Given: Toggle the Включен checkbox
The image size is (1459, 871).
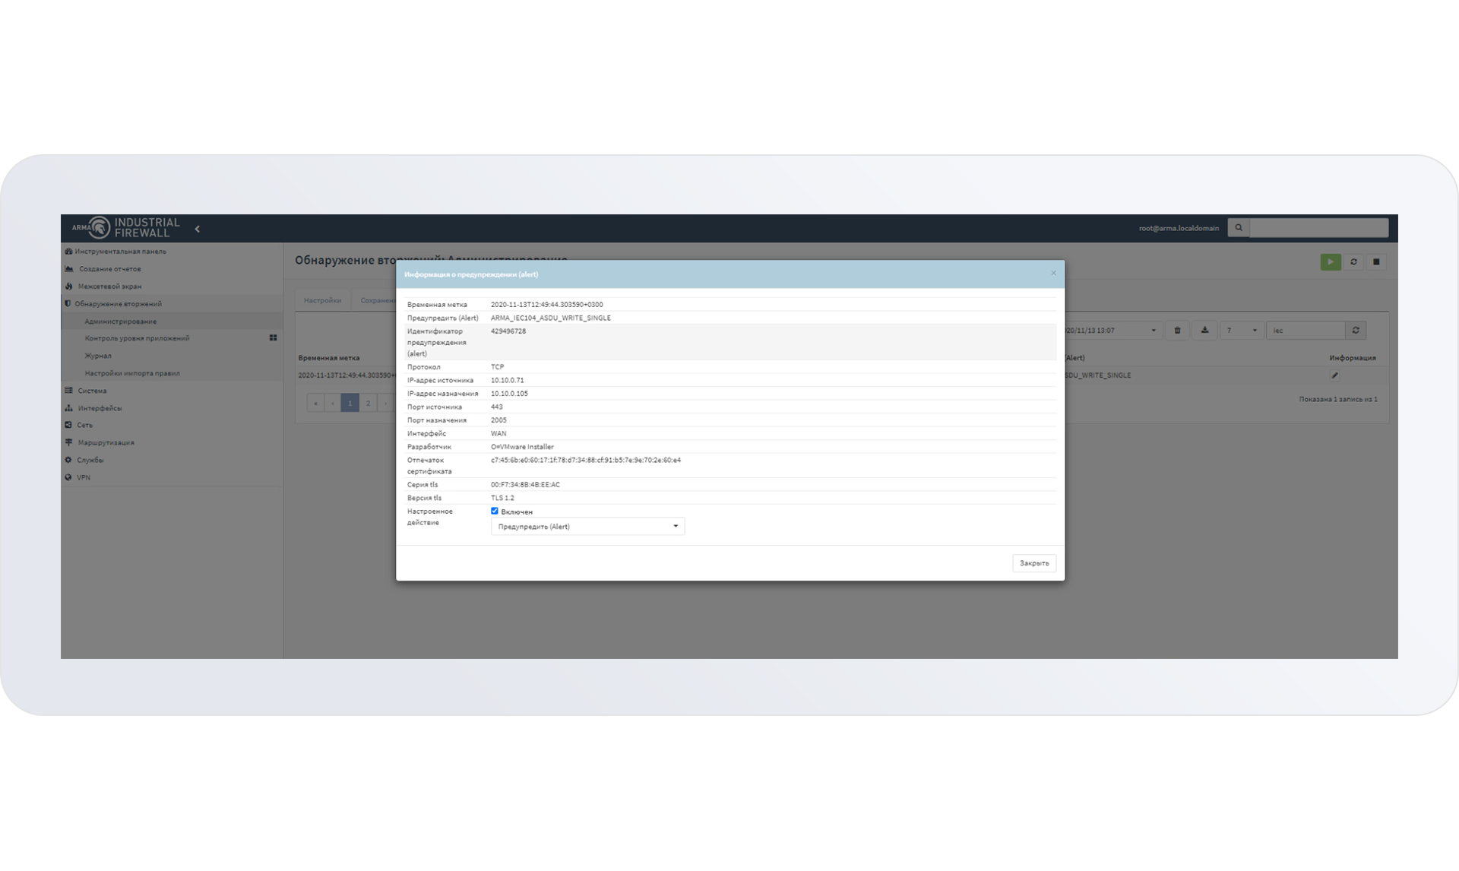Looking at the screenshot, I should click(x=495, y=512).
